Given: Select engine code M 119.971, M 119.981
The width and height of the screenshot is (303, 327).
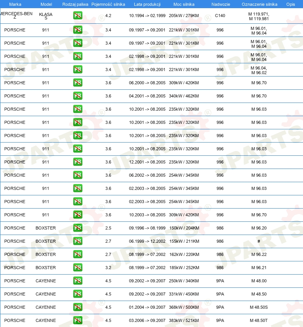Looking at the screenshot, I should 259,16.
